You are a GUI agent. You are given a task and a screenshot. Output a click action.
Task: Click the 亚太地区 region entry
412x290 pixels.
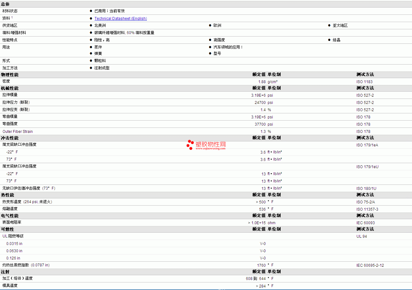[340, 26]
